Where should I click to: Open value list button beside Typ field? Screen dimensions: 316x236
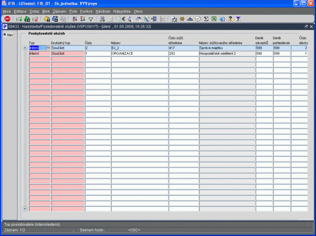48,48
